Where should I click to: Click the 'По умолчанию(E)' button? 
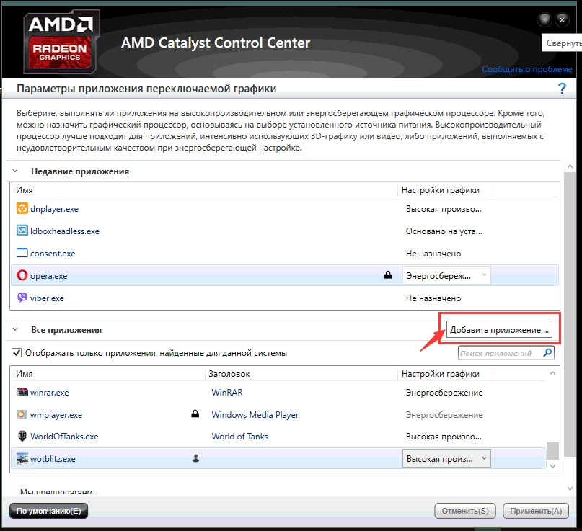pos(48,511)
